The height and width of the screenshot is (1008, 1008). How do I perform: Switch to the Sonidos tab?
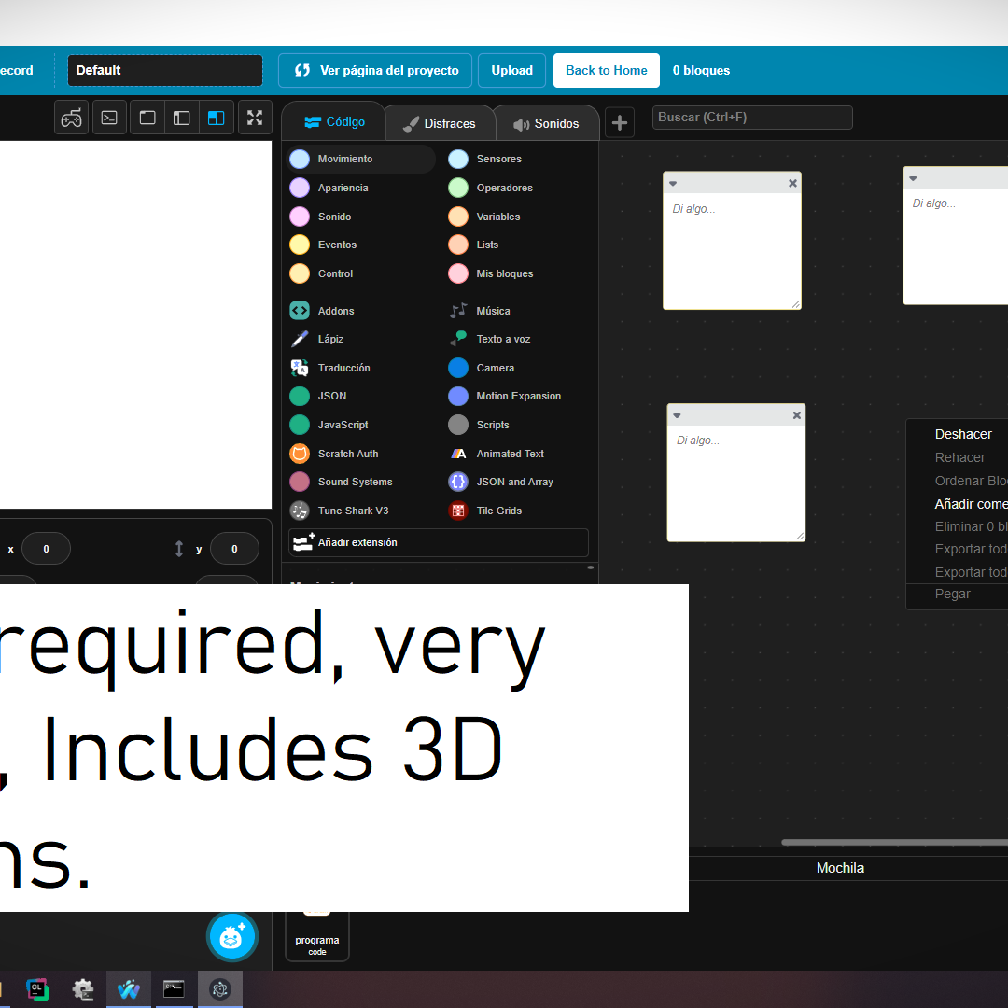pyautogui.click(x=546, y=123)
